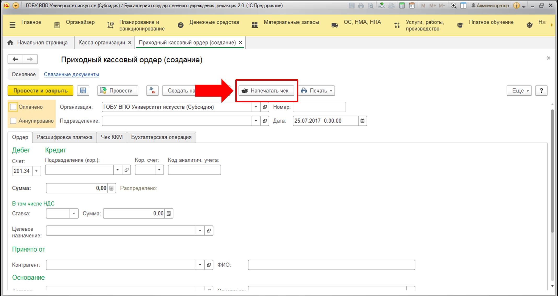Click the Провести и закрыть button
558x296 pixels.
[x=40, y=91]
